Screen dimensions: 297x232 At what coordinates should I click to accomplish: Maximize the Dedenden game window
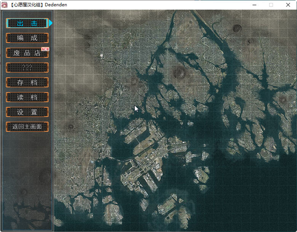[271, 5]
